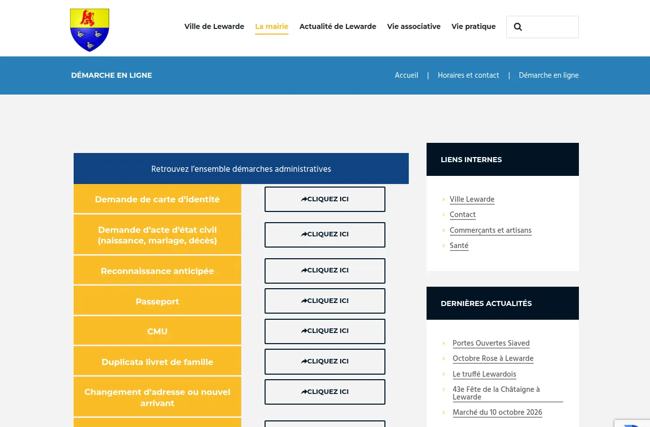Click the Reconnaissance anticipée label
Viewport: 650px width, 427px height.
pos(157,271)
